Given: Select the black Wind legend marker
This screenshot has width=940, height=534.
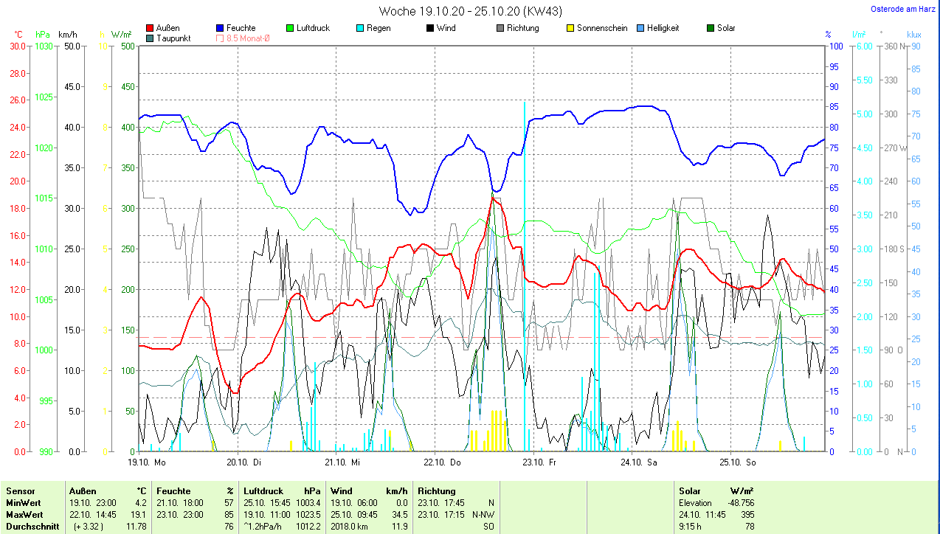Looking at the screenshot, I should tap(431, 28).
